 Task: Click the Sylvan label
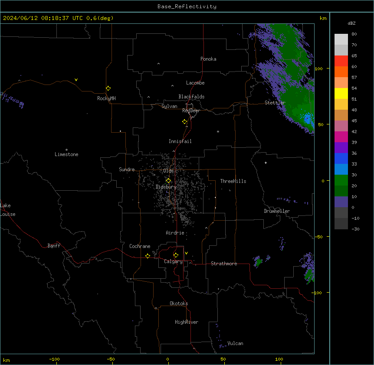(169, 106)
